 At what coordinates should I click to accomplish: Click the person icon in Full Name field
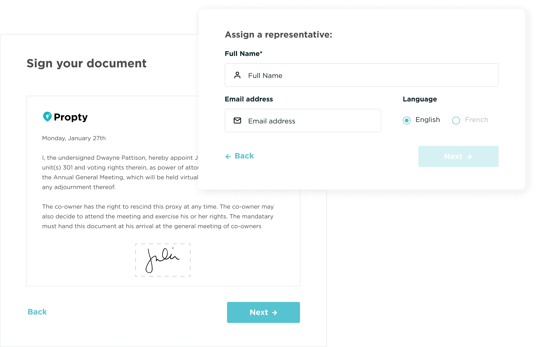point(237,75)
